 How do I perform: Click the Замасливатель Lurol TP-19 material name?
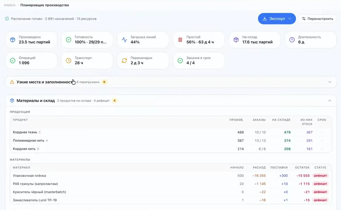click(x=34, y=200)
